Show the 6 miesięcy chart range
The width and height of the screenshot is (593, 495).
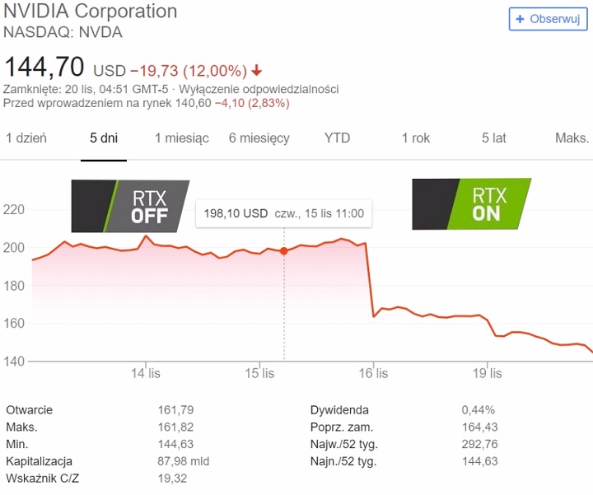(x=259, y=138)
